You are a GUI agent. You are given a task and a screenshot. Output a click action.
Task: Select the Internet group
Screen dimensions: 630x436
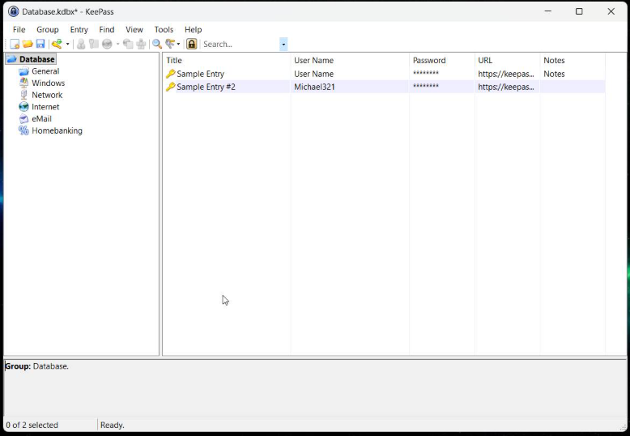45,107
